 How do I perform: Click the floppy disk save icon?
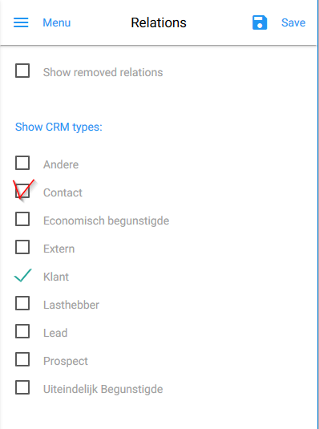point(260,22)
